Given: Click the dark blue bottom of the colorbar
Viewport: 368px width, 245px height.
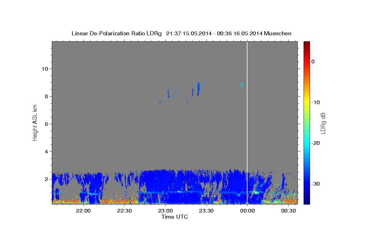Looking at the screenshot, I should click(x=307, y=202).
